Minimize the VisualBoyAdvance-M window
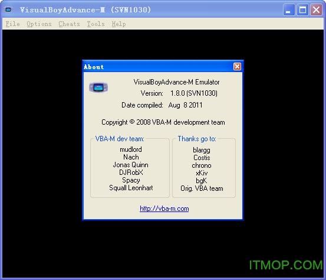Viewport: 326px width, 280px height. tap(289, 10)
